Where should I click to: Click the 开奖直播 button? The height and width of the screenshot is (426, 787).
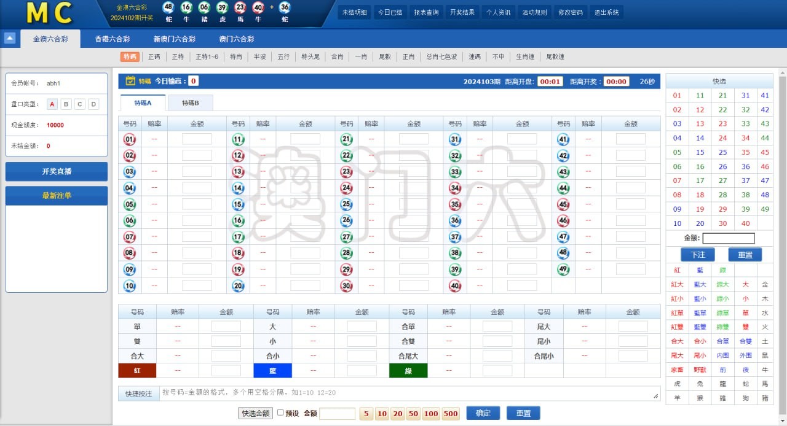pyautogui.click(x=57, y=171)
